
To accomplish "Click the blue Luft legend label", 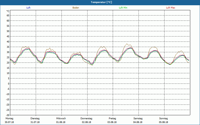I will [28, 8].
